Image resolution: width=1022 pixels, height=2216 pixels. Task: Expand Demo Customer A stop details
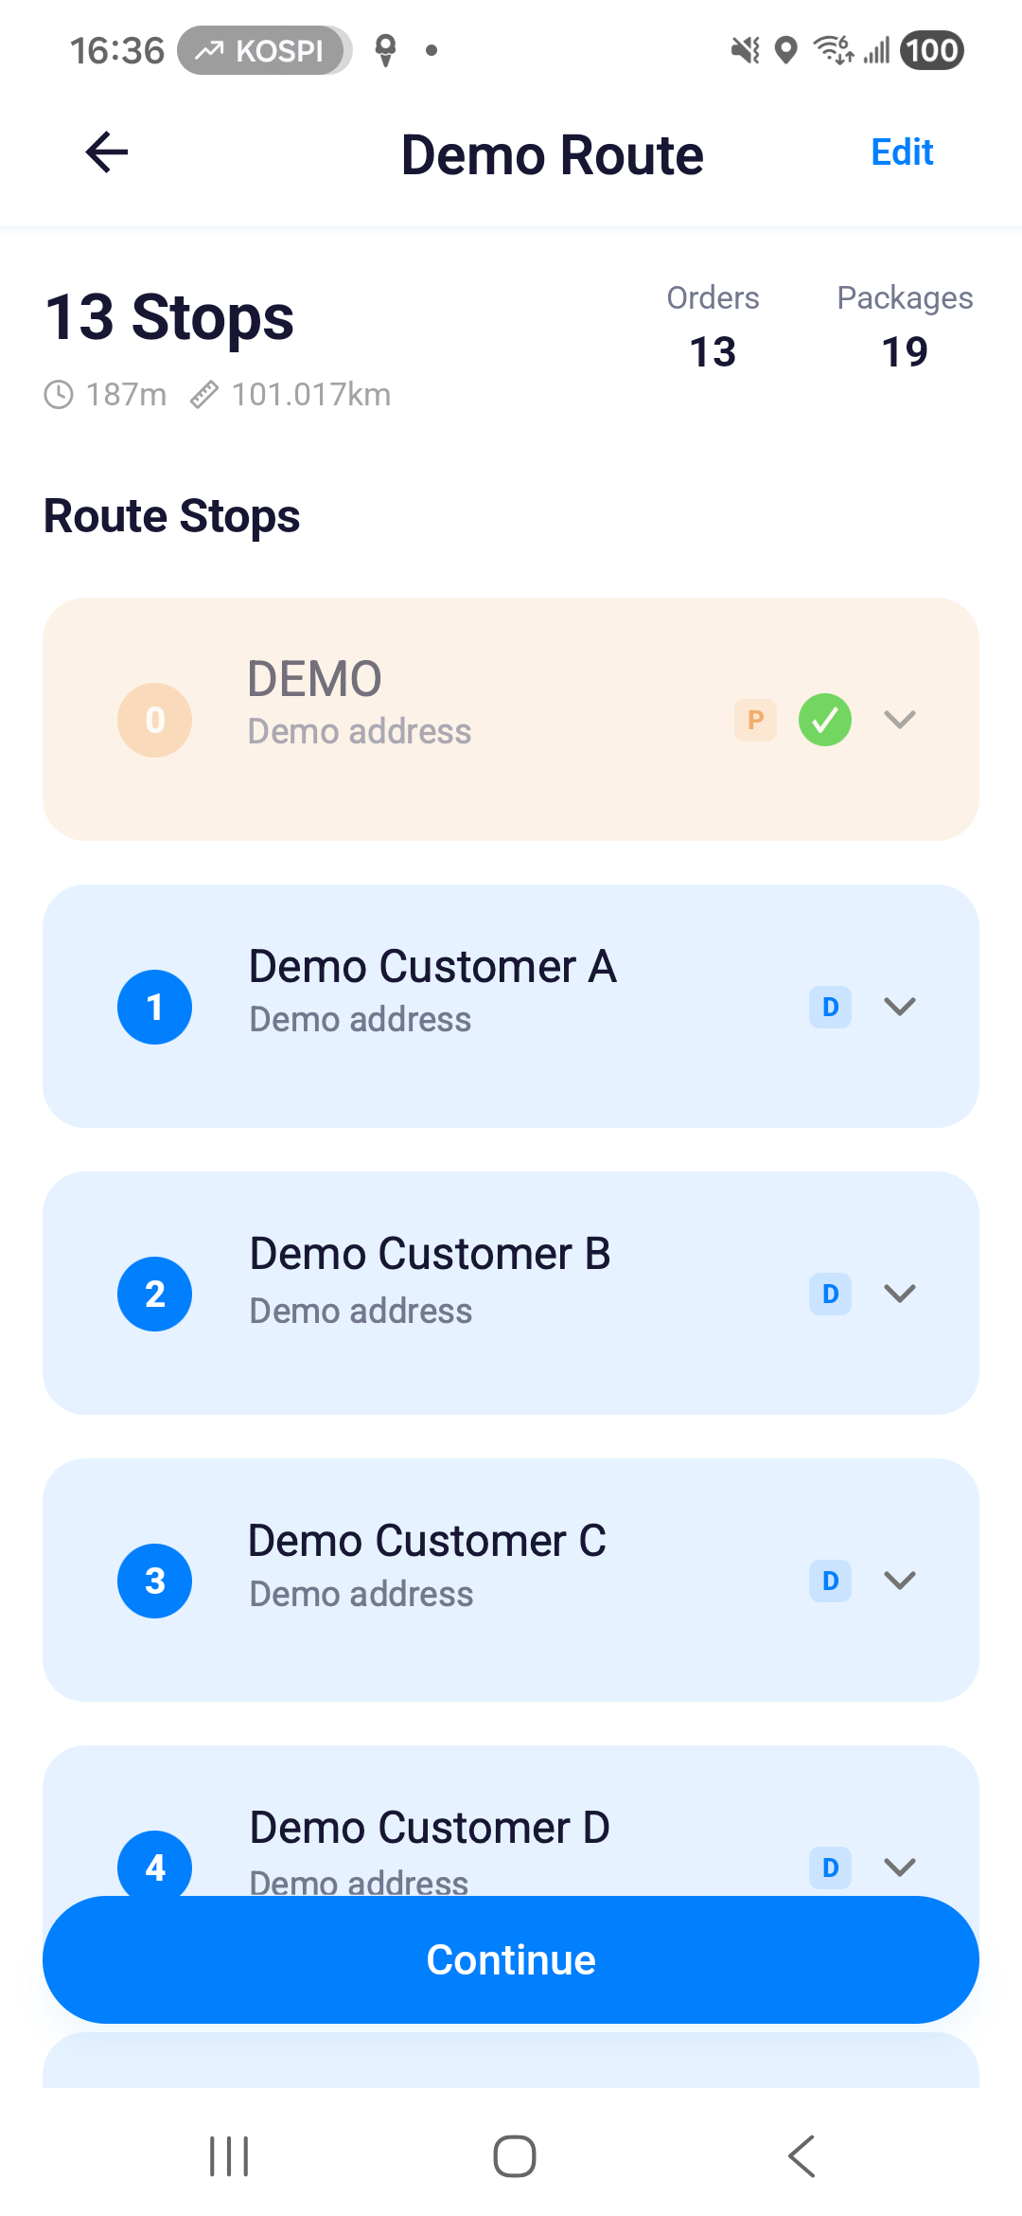pos(900,1007)
